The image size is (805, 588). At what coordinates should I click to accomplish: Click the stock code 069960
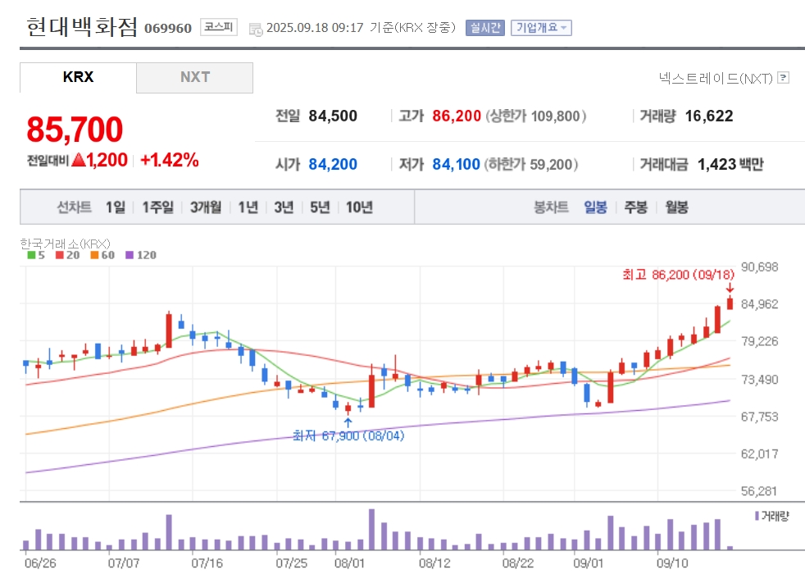[x=168, y=28]
